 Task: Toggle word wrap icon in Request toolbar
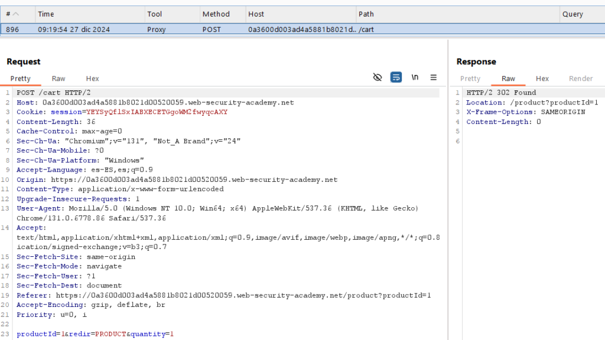pos(396,77)
